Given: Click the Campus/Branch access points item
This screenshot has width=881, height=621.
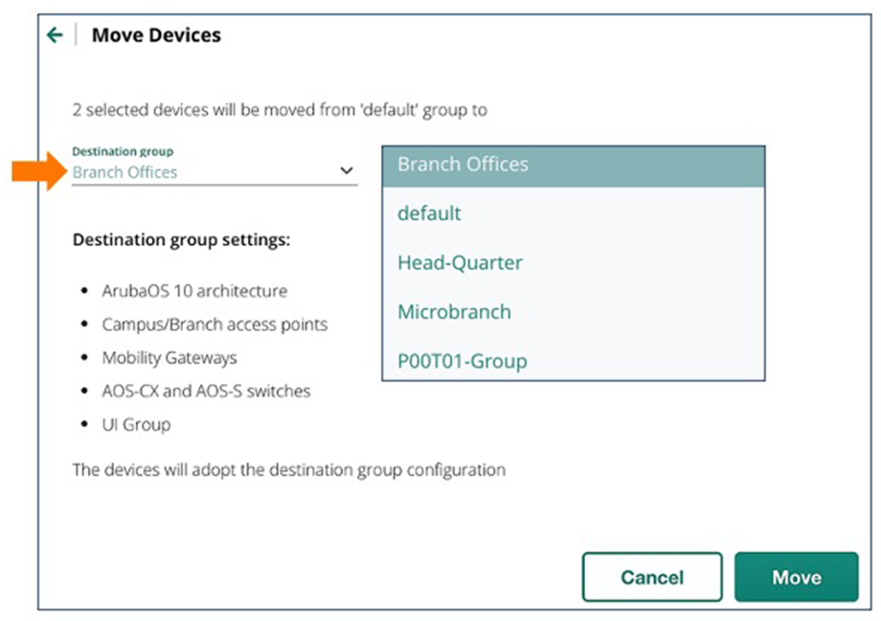Looking at the screenshot, I should pyautogui.click(x=215, y=324).
